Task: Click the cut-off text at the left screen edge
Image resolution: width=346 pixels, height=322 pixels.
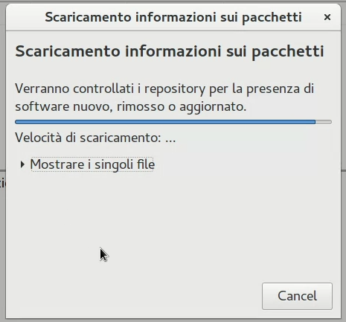Action: [2, 184]
